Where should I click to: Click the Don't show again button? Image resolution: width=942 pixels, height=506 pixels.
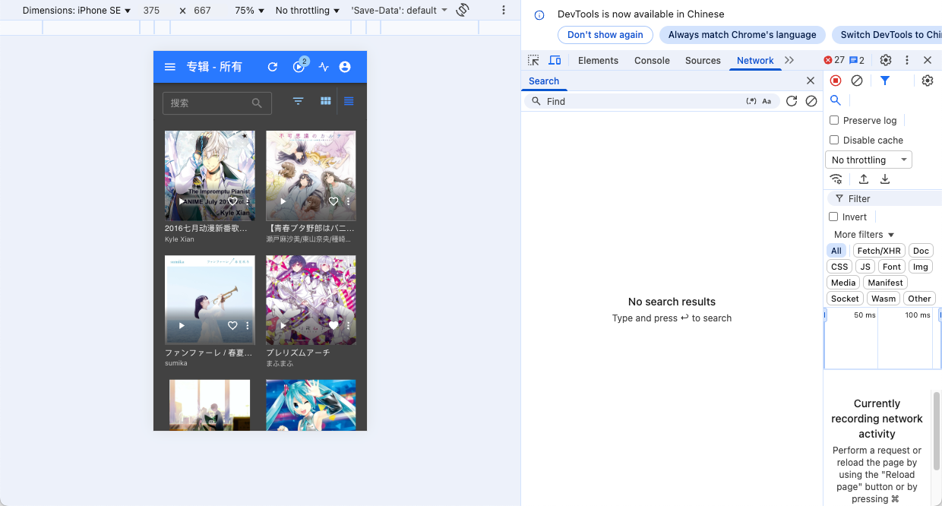pos(605,35)
